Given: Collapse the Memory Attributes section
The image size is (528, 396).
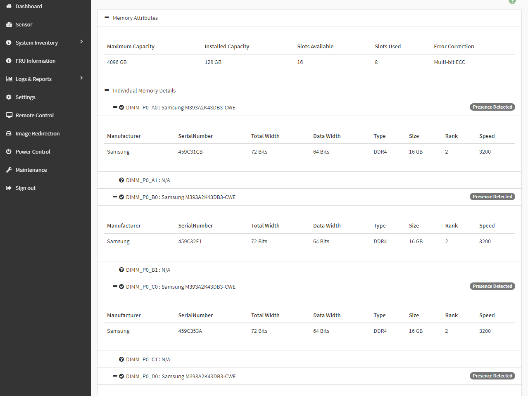Looking at the screenshot, I should (x=107, y=18).
